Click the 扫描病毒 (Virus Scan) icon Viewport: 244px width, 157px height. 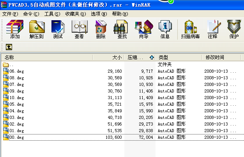pos(190,29)
